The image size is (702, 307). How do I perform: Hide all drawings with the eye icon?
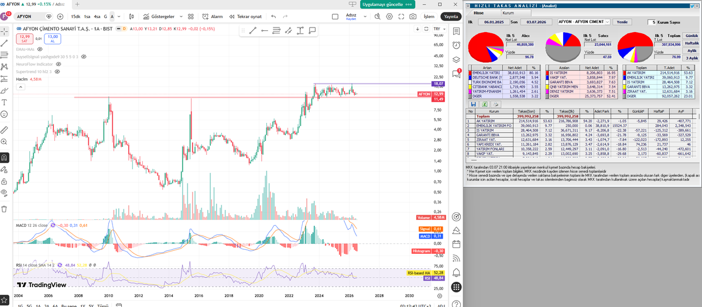[5, 193]
